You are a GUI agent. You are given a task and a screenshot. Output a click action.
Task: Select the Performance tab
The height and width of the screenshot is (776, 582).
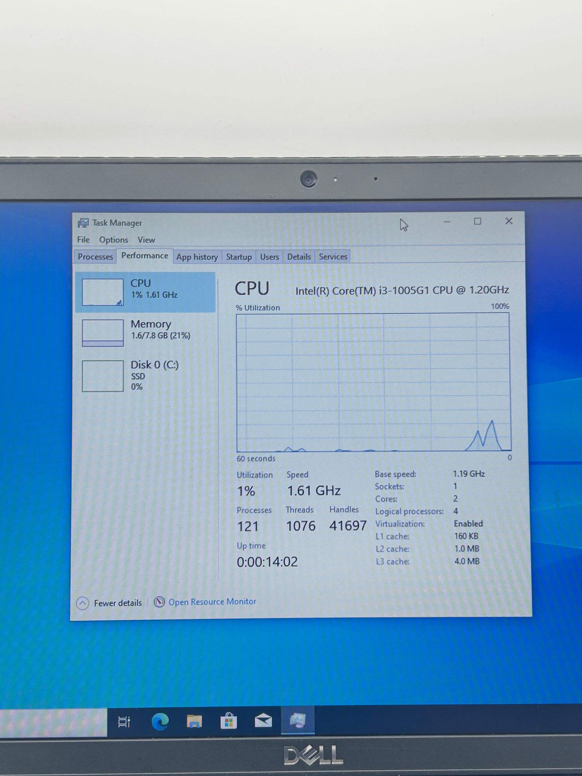coord(145,256)
